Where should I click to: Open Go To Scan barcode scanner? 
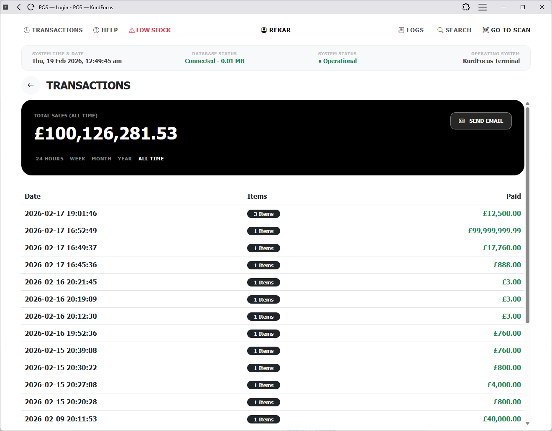tap(506, 30)
